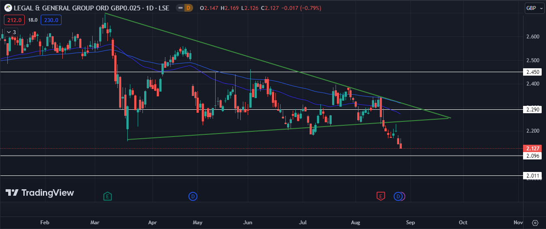Open chart settings gear icon at axis corner

(x=535, y=223)
